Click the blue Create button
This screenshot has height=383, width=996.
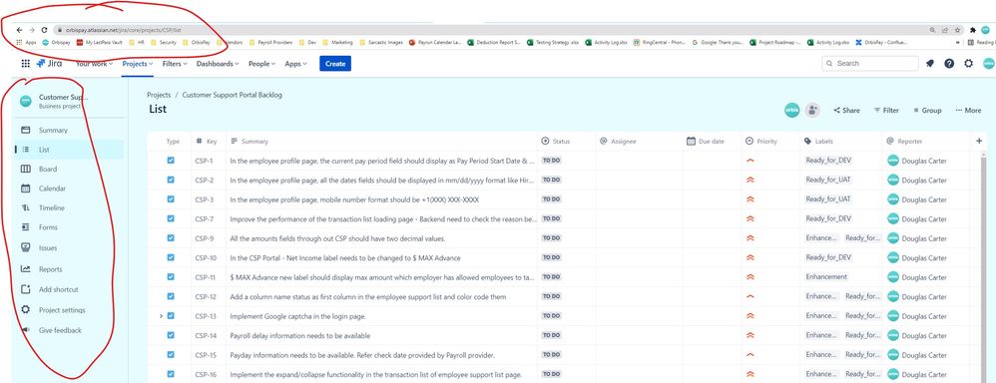[334, 64]
